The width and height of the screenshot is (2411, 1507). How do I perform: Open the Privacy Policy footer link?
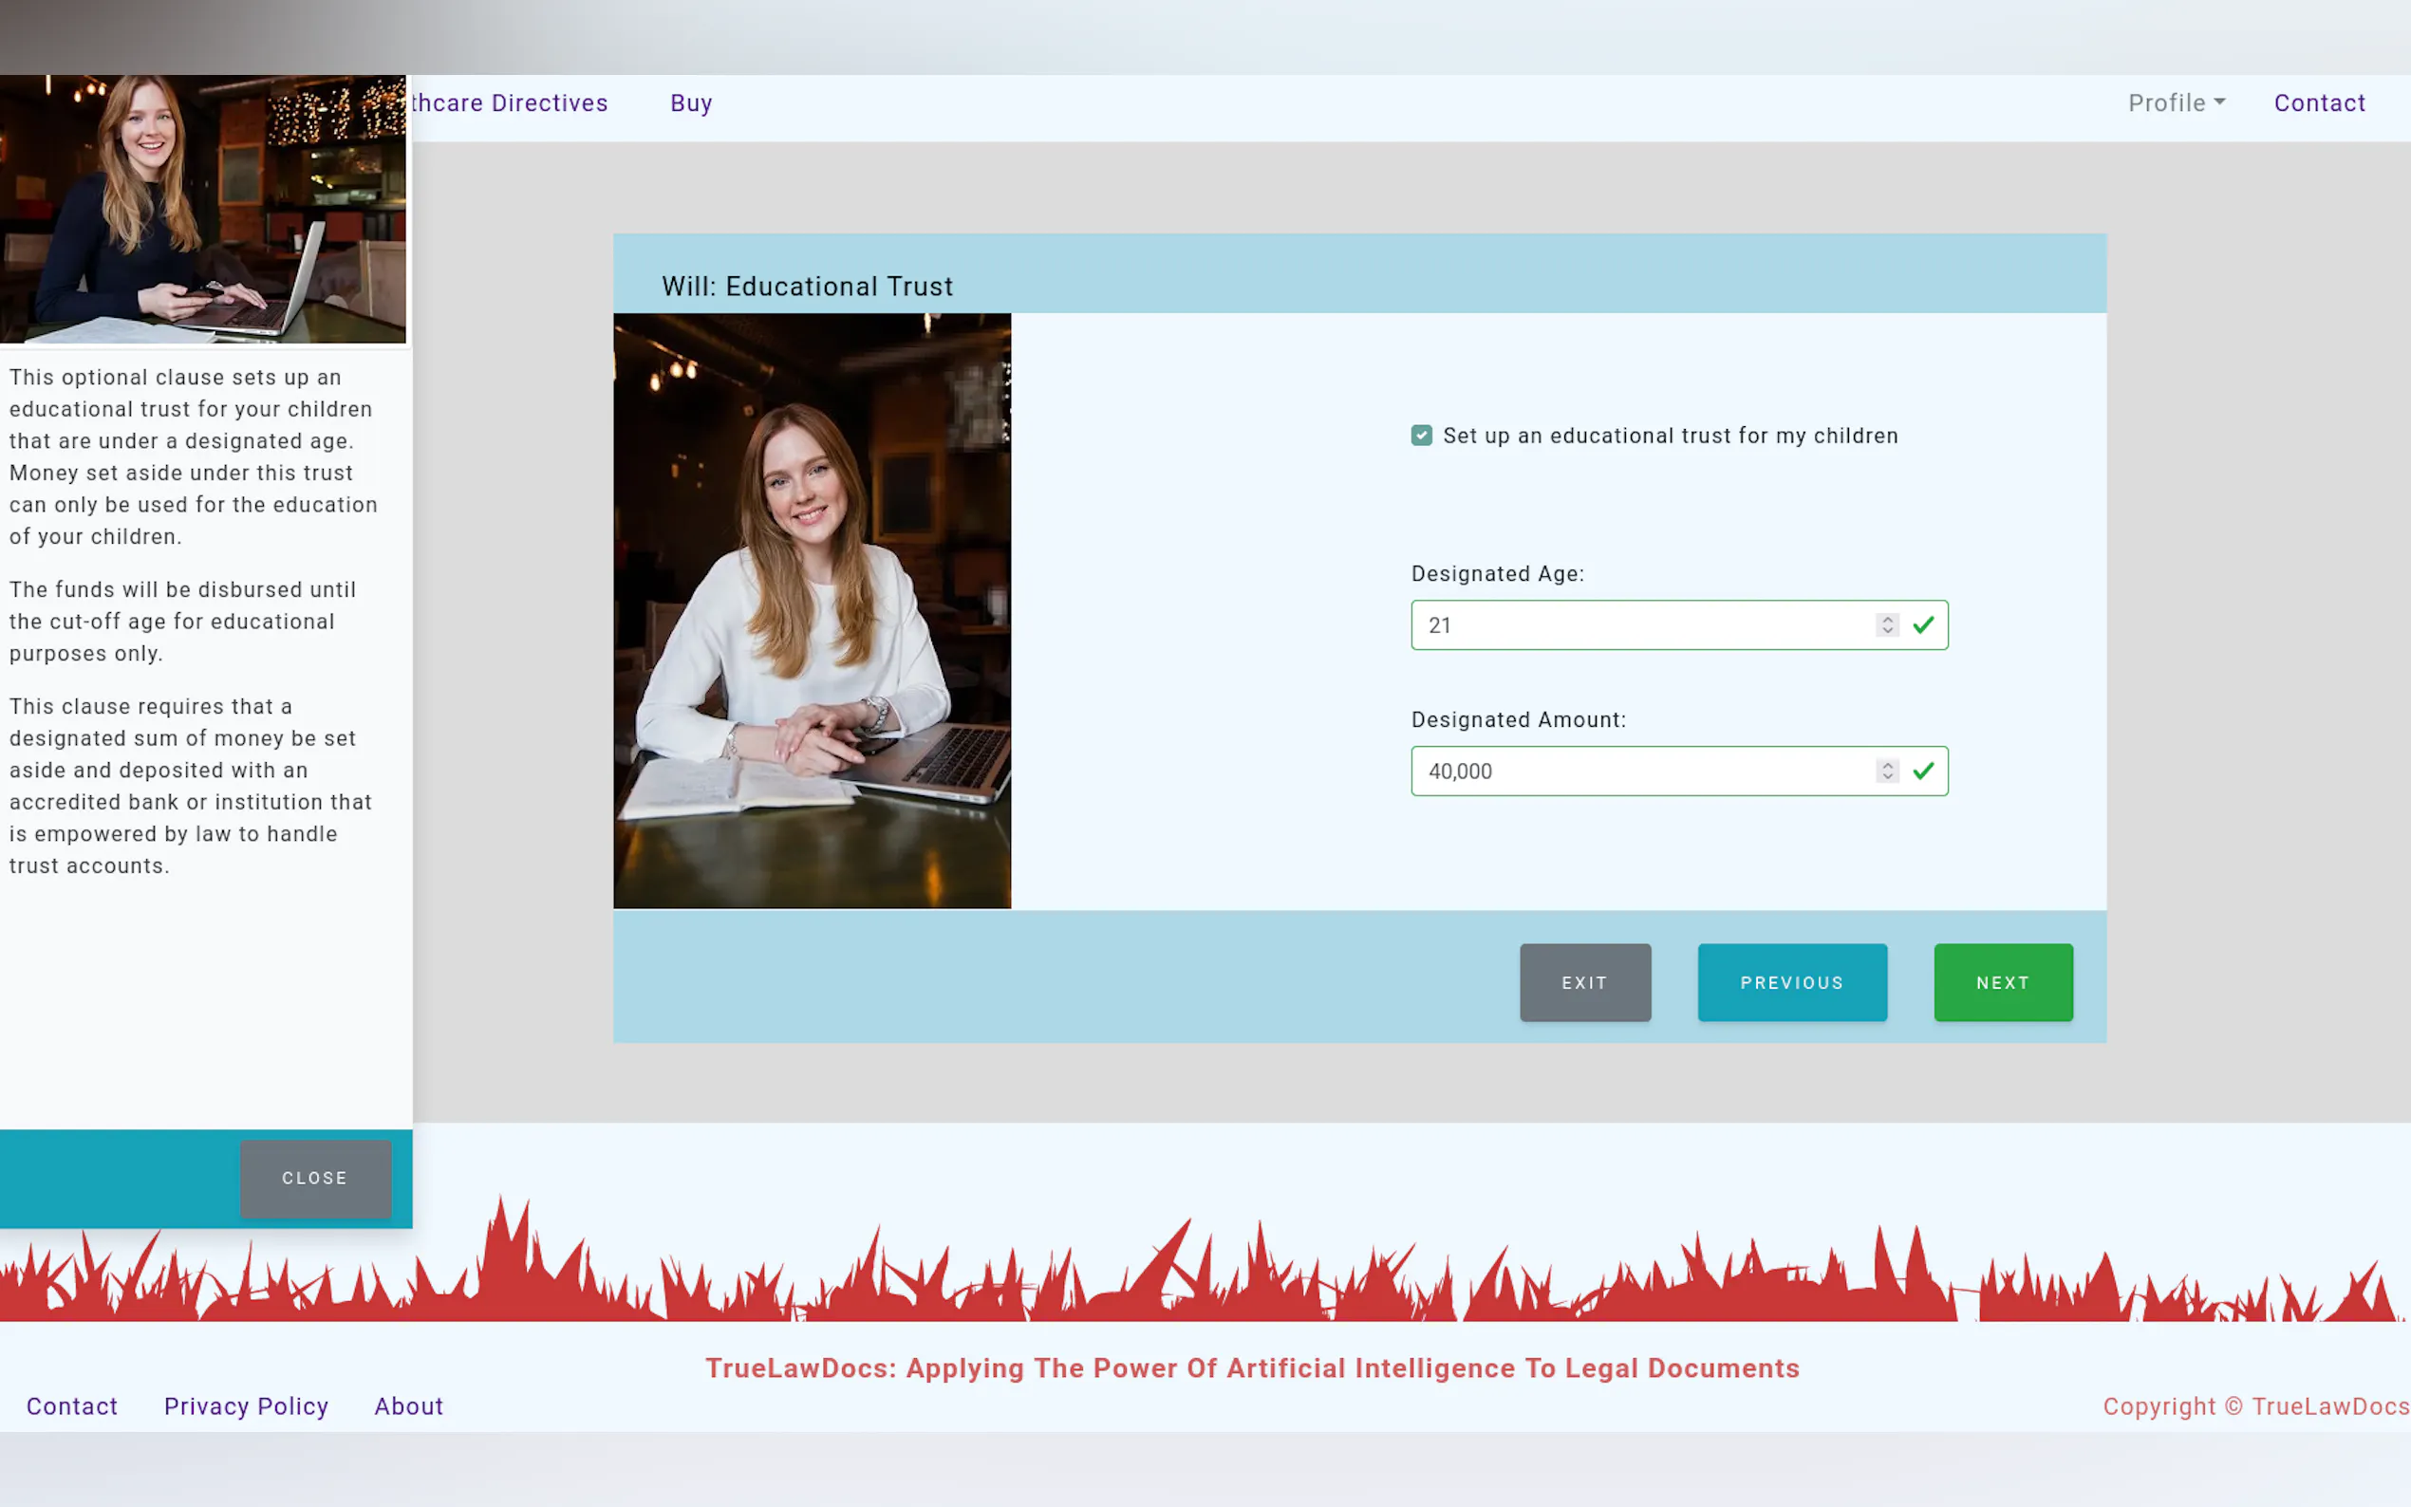pos(246,1405)
